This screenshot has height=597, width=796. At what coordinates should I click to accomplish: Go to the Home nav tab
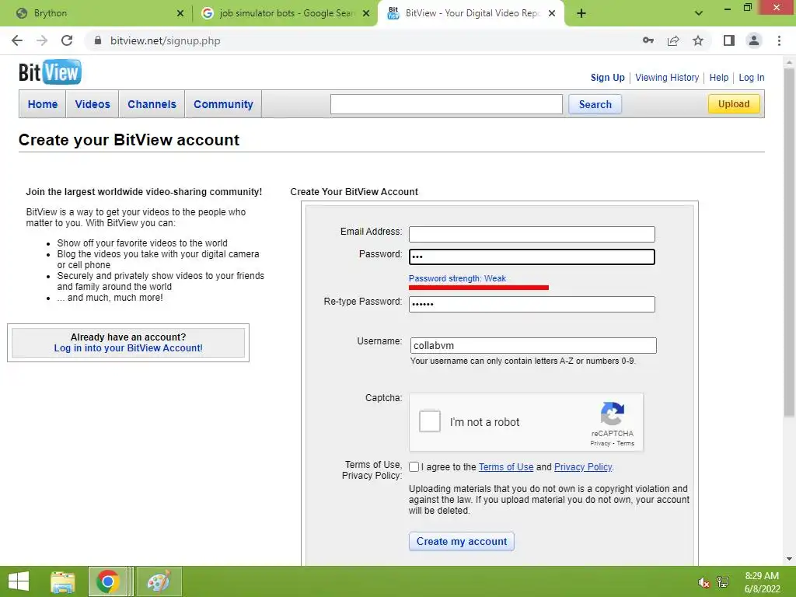pos(43,104)
